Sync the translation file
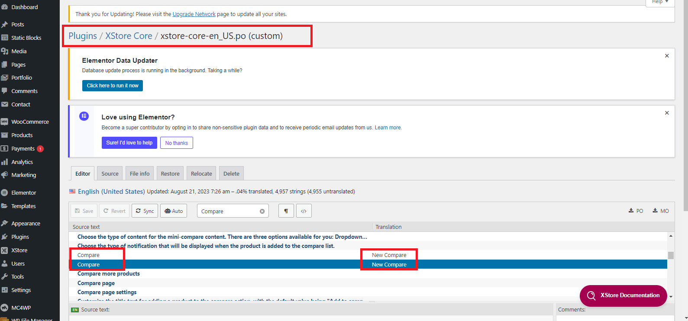688x321 pixels. tap(145, 211)
